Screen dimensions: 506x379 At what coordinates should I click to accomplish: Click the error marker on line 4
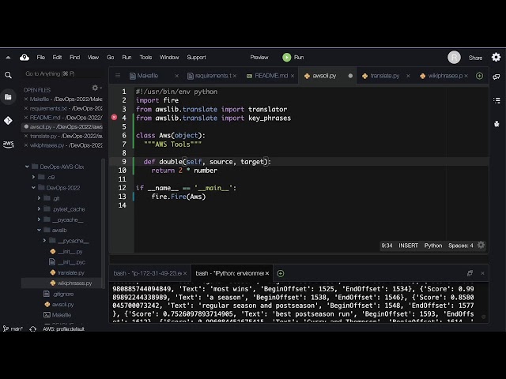pos(114,118)
